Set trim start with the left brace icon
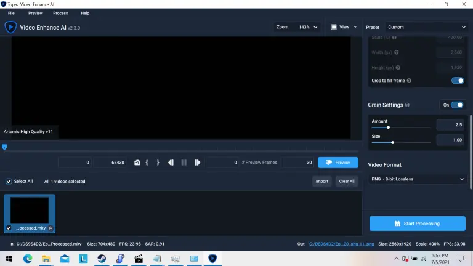This screenshot has width=473, height=266. pos(147,163)
